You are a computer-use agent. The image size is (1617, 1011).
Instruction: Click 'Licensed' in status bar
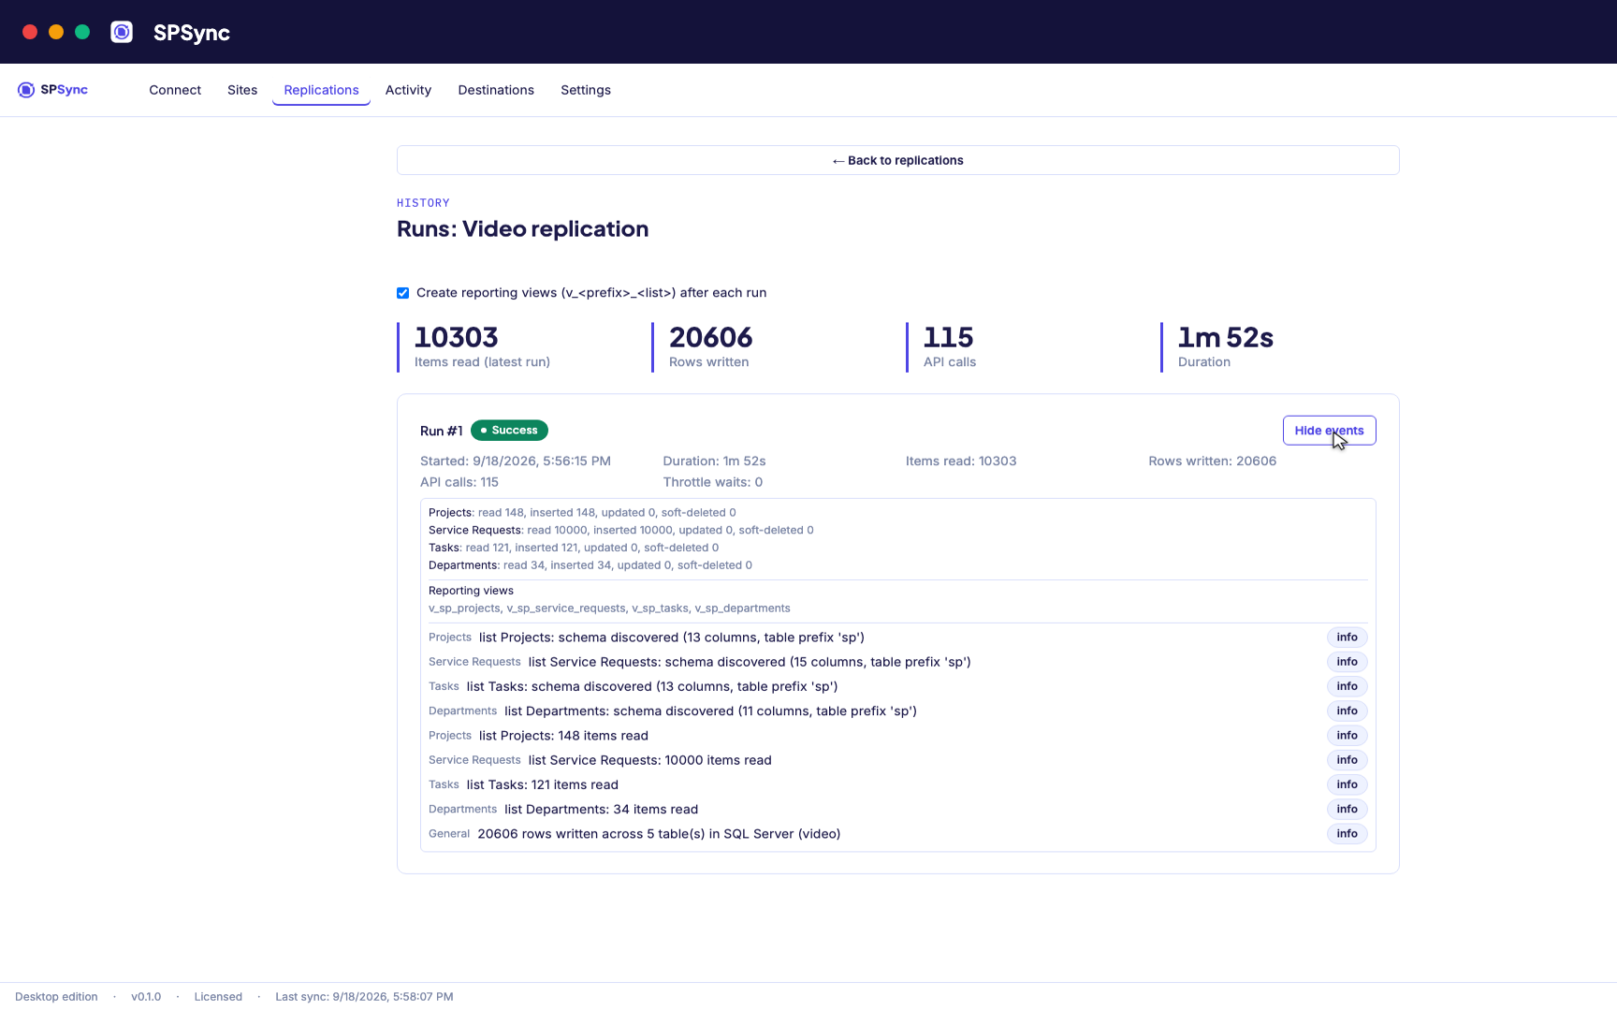[218, 997]
